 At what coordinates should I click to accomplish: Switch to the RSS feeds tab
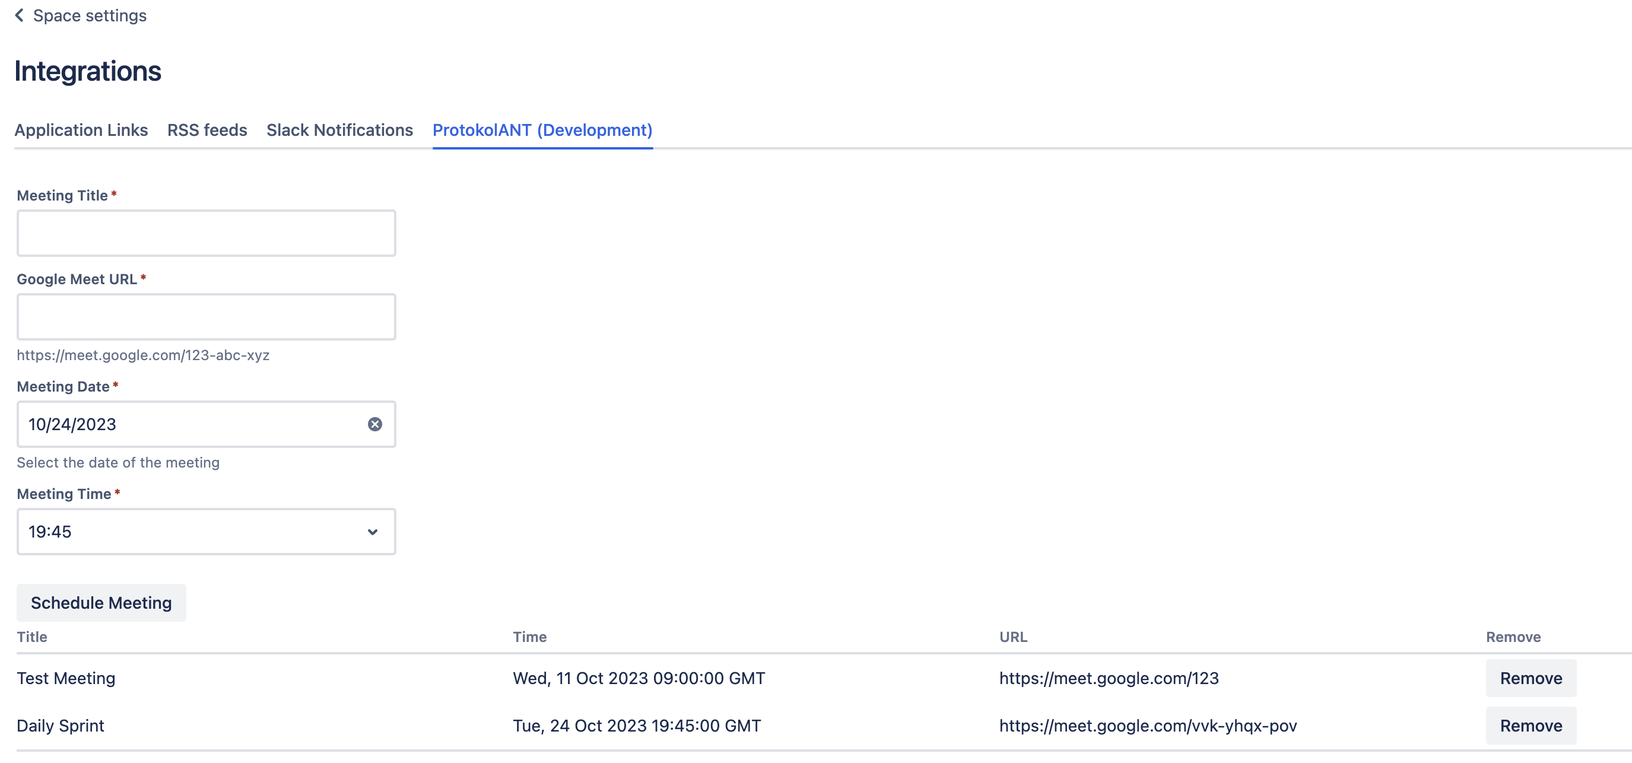click(207, 130)
